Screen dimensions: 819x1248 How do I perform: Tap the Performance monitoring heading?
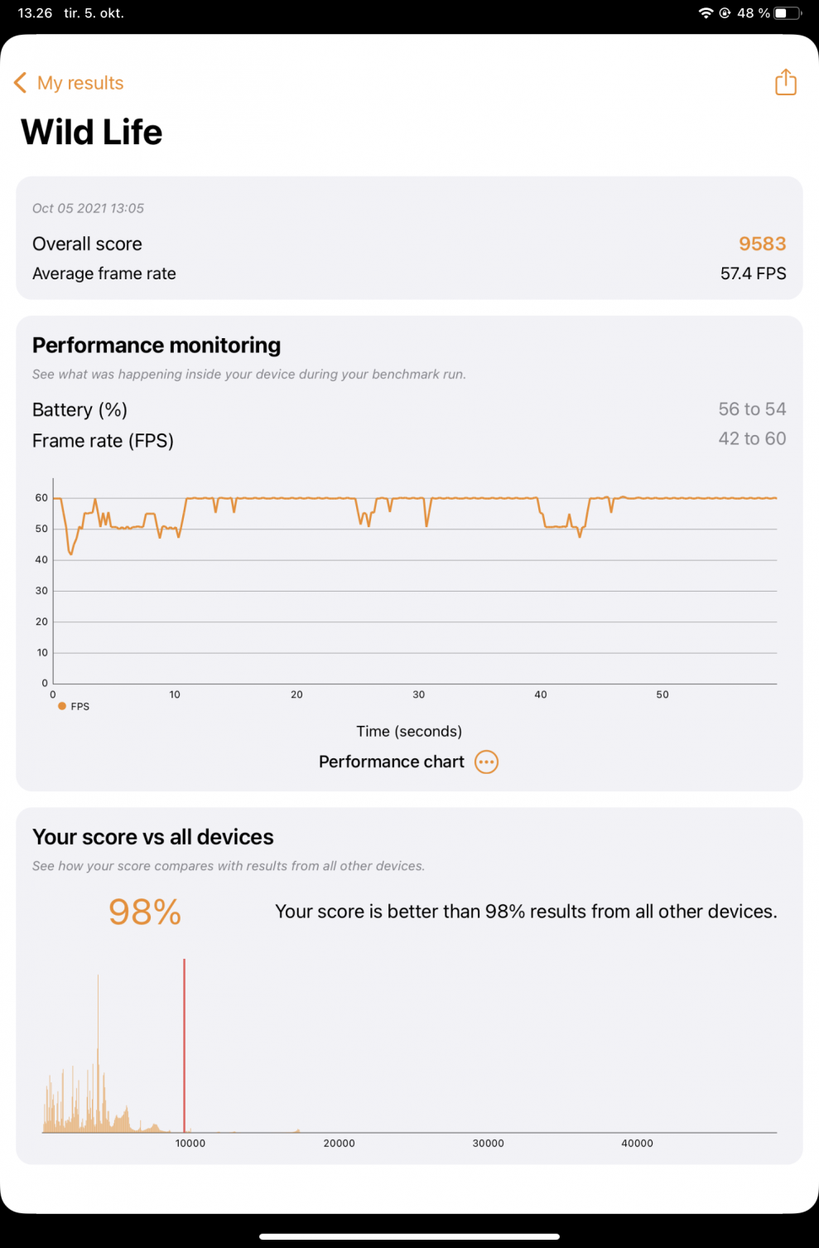point(157,345)
